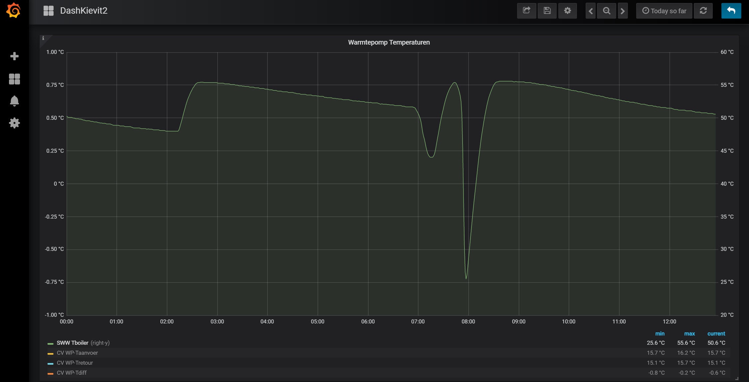
Task: Click the Share dashboard icon
Action: (x=526, y=11)
